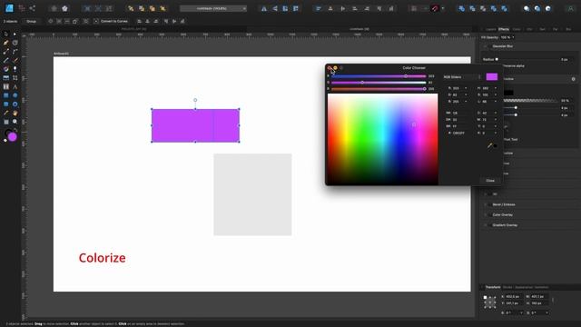Open the RGB Sliders mode dropdown
The height and width of the screenshot is (327, 581).
462,76
